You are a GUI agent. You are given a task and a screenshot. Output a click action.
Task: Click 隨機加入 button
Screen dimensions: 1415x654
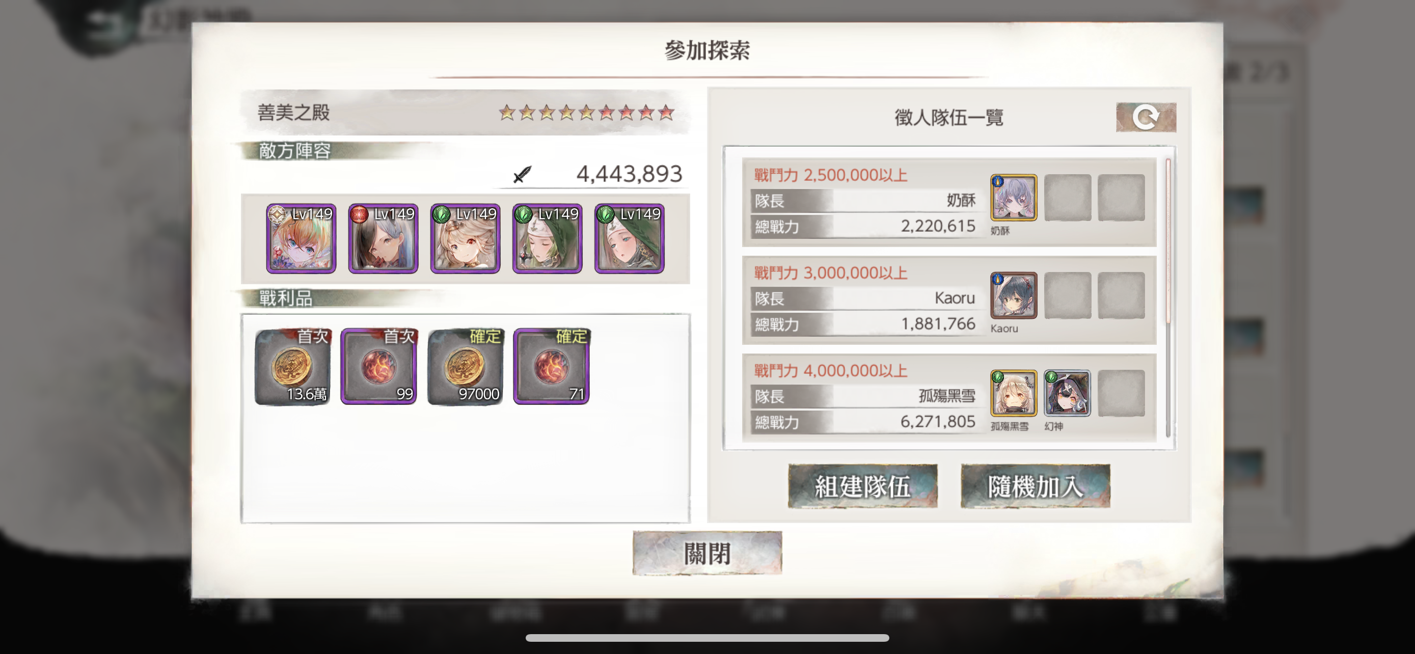click(x=1035, y=486)
